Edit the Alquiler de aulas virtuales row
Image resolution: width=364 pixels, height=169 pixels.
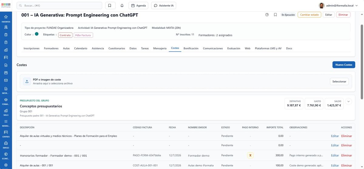335,136
